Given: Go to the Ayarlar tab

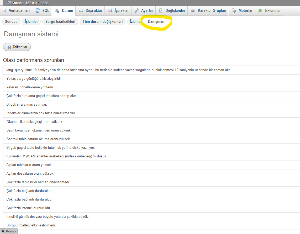Looking at the screenshot, I should (x=144, y=11).
